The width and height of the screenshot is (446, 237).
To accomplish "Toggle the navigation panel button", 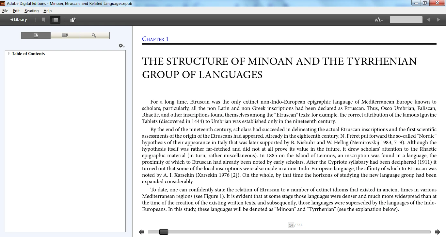I will click(x=55, y=20).
